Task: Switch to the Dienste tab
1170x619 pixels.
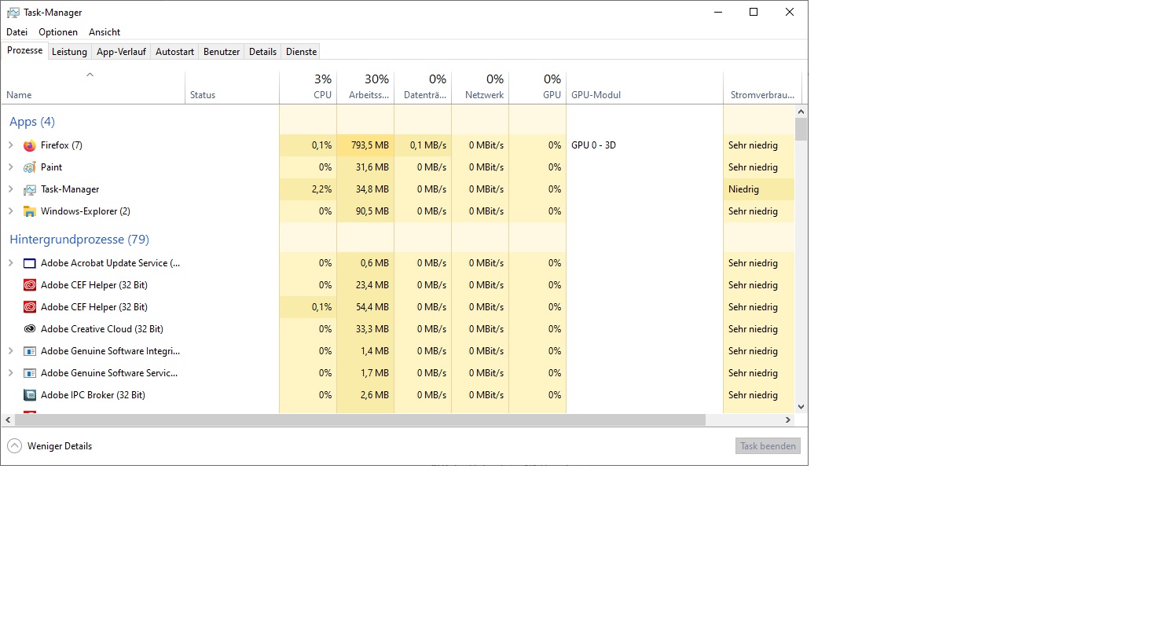Action: coord(301,52)
